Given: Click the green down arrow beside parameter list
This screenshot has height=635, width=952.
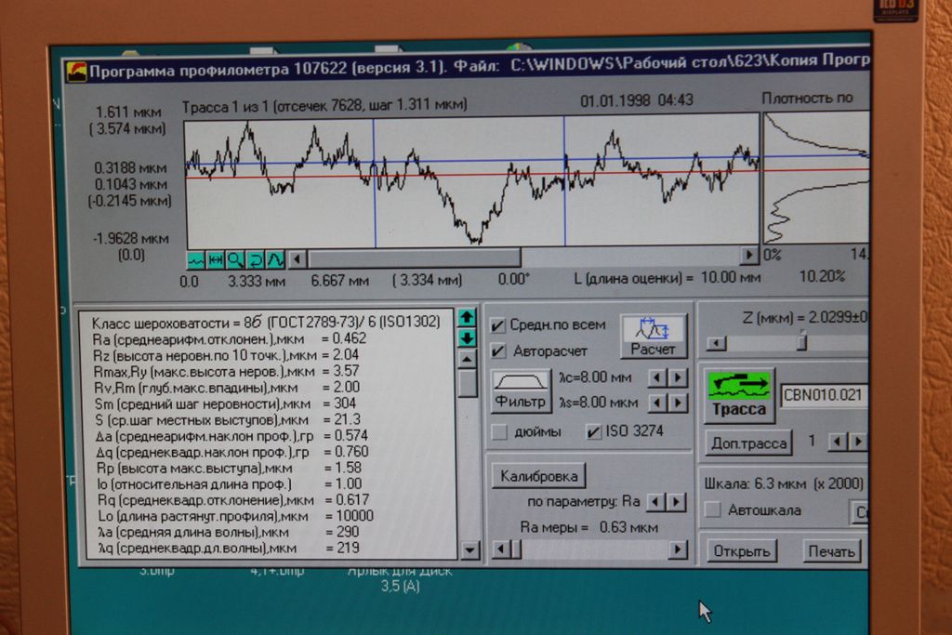Looking at the screenshot, I should [467, 337].
